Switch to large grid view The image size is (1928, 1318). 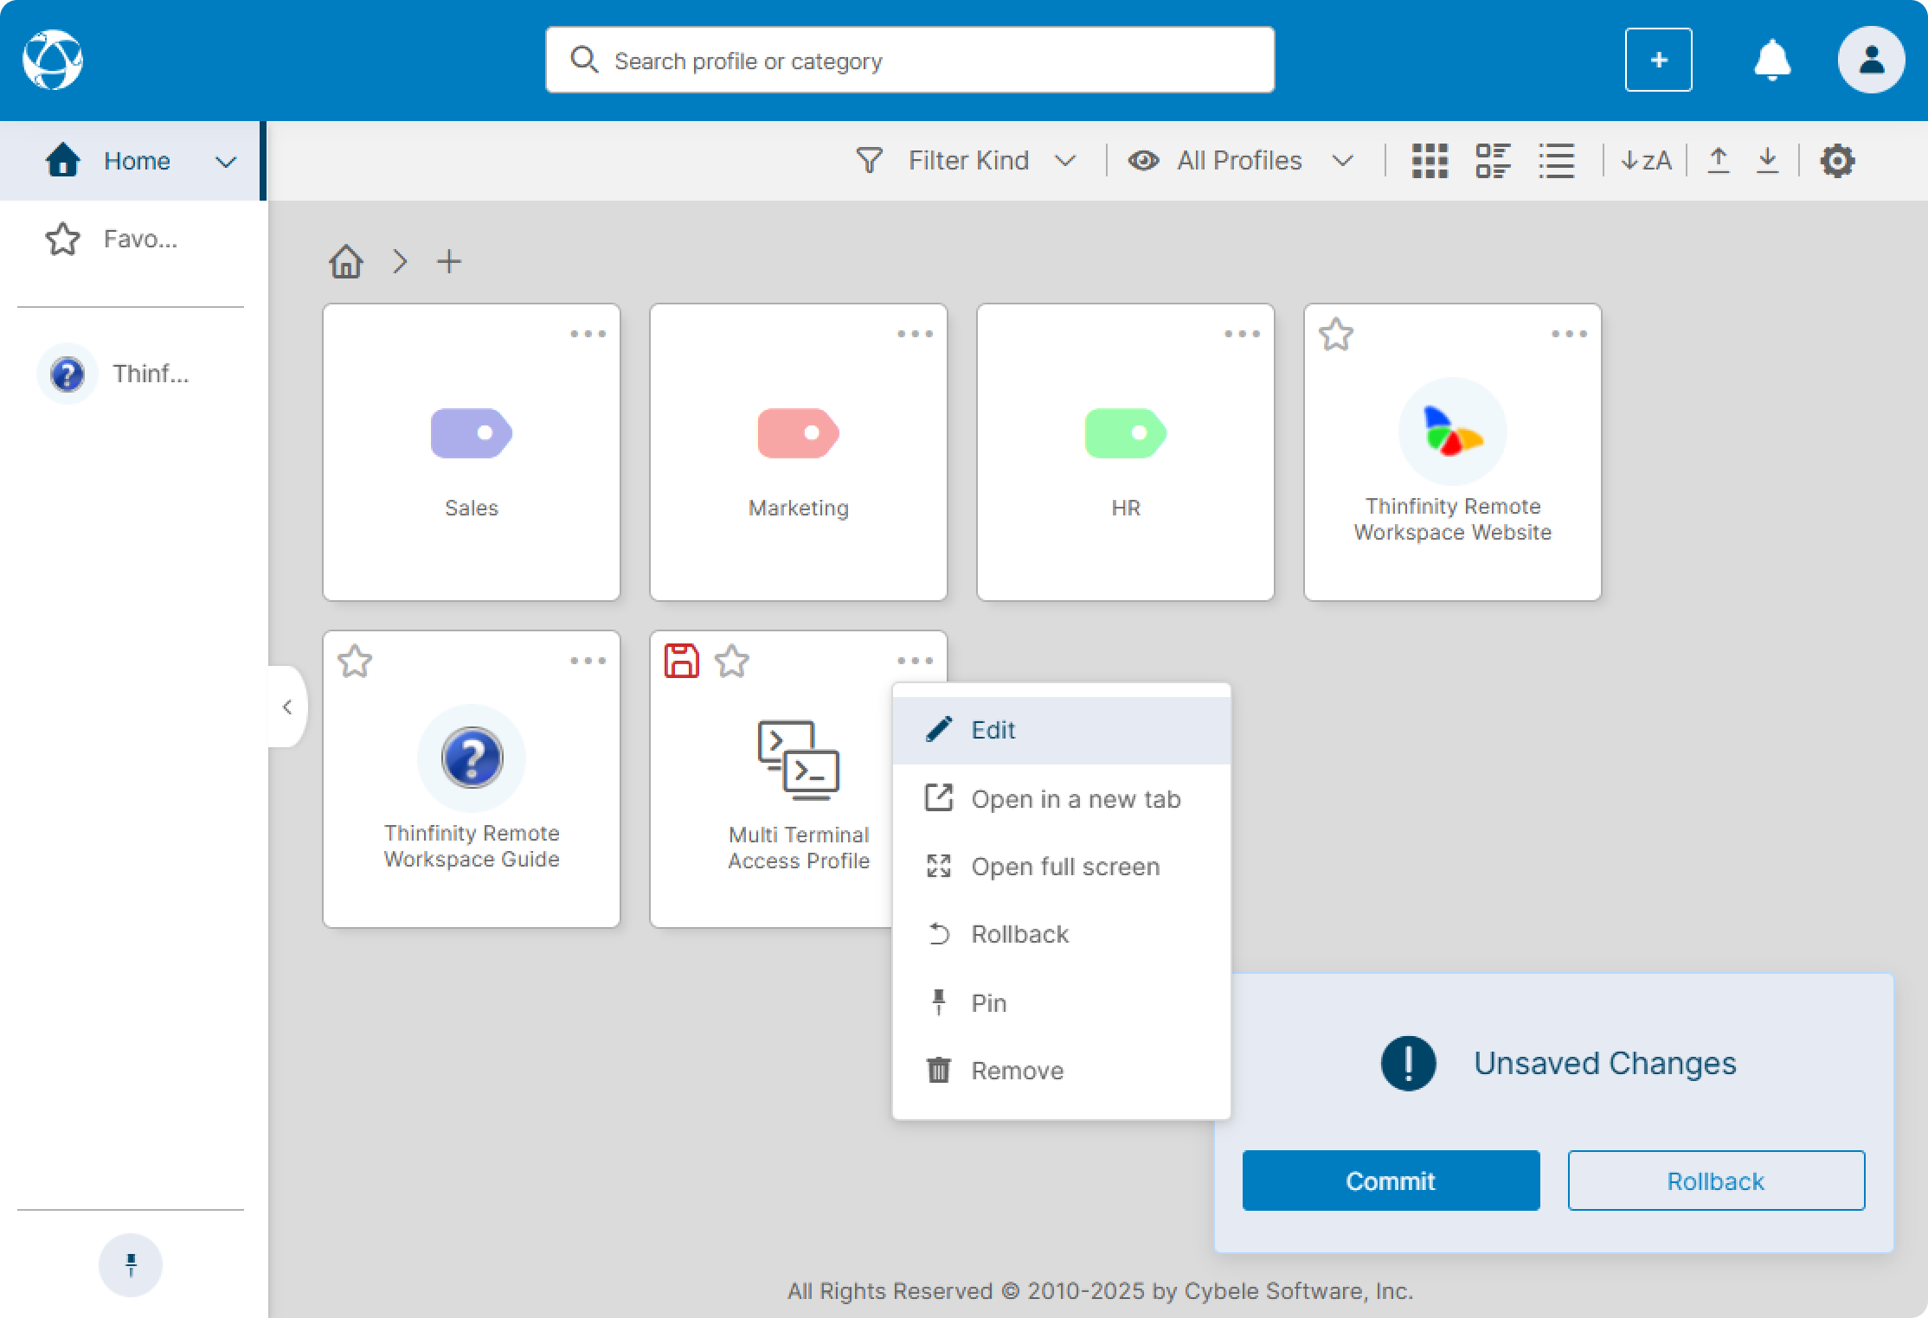[x=1430, y=161]
